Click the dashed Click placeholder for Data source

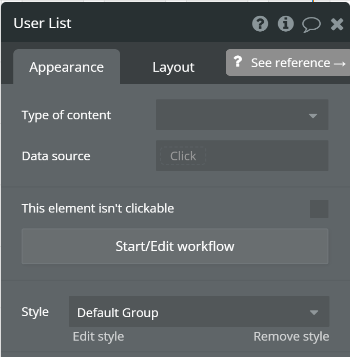(x=183, y=156)
